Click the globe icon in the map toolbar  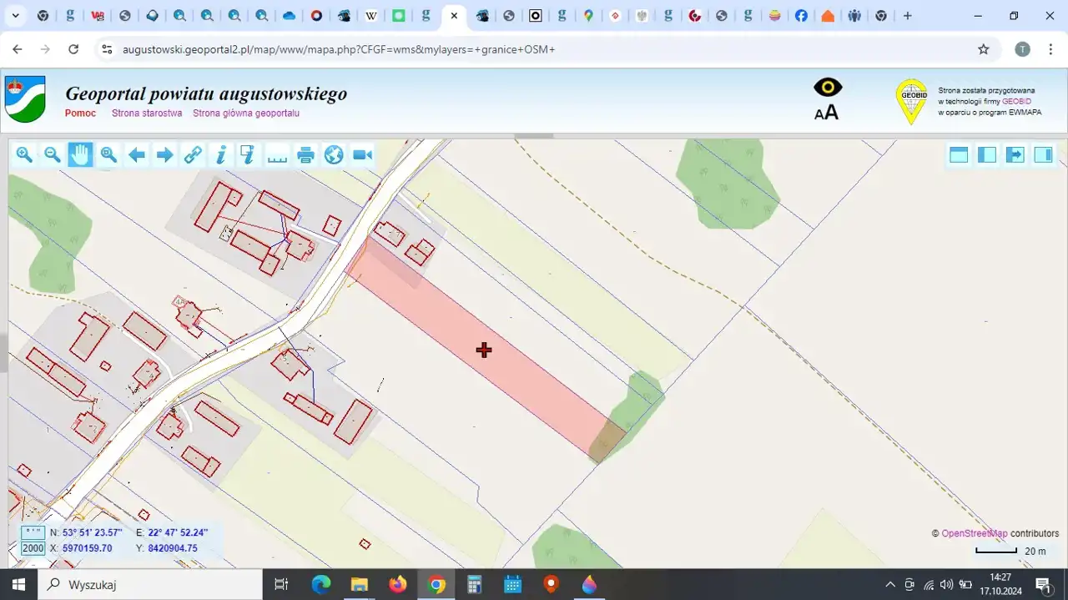(x=334, y=154)
